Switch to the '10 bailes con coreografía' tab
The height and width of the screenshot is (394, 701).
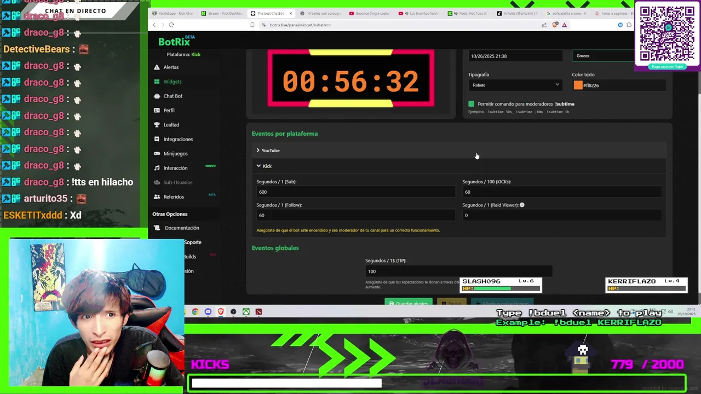click(x=321, y=13)
